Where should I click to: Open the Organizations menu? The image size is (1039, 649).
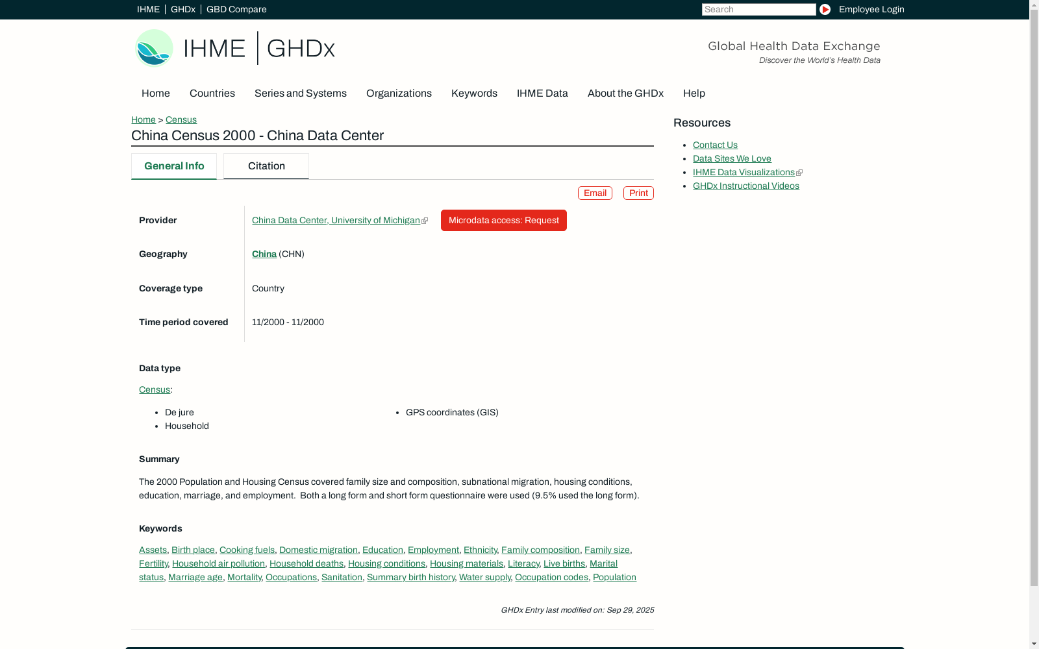(x=399, y=93)
